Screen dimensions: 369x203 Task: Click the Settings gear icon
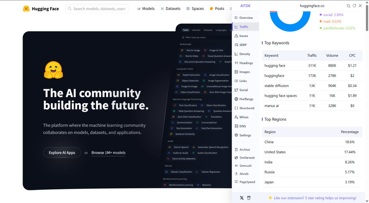(x=236, y=135)
